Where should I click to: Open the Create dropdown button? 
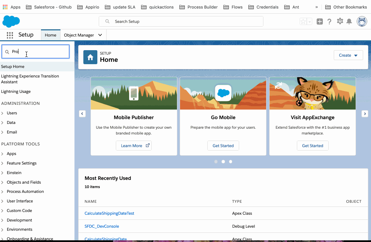pyautogui.click(x=348, y=55)
